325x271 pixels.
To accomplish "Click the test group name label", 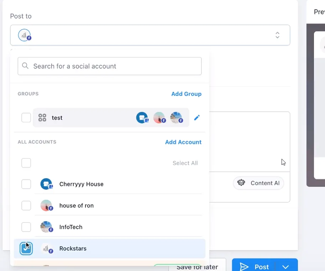I will (57, 118).
